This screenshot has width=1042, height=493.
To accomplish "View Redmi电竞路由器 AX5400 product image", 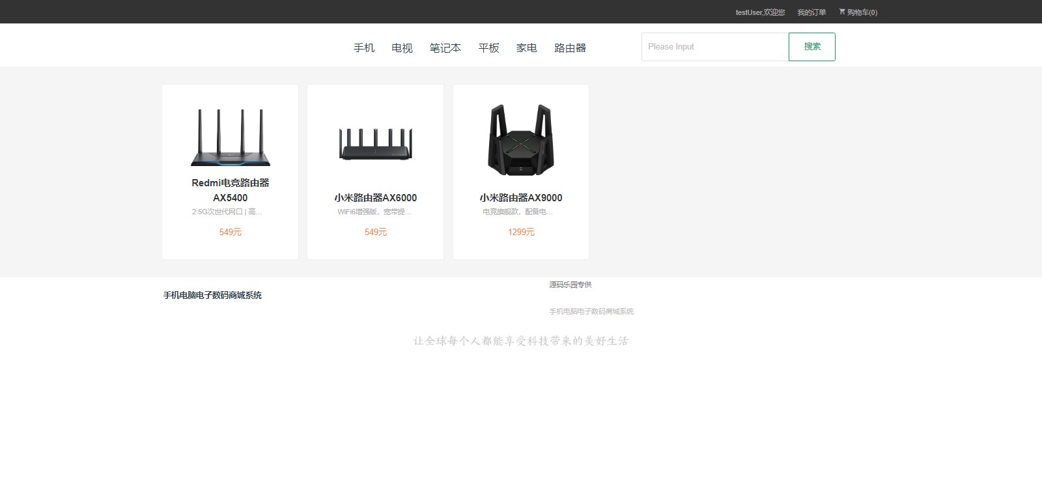I will click(x=231, y=137).
